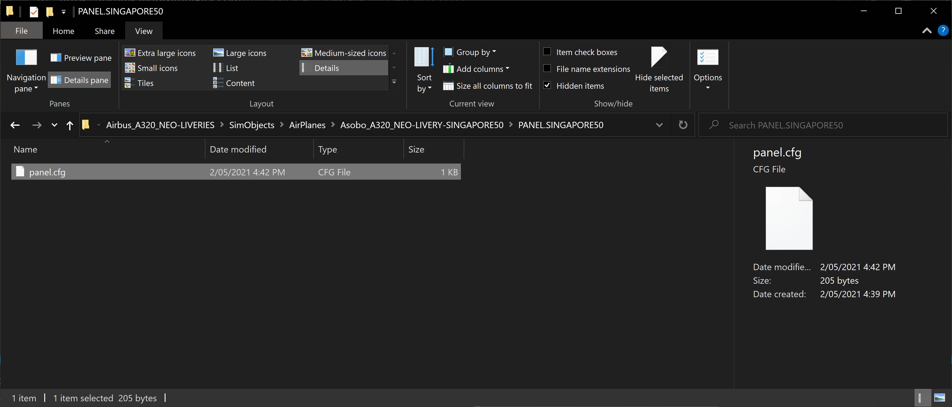Enable File name extensions checkbox
Image resolution: width=952 pixels, height=407 pixels.
pos(547,69)
